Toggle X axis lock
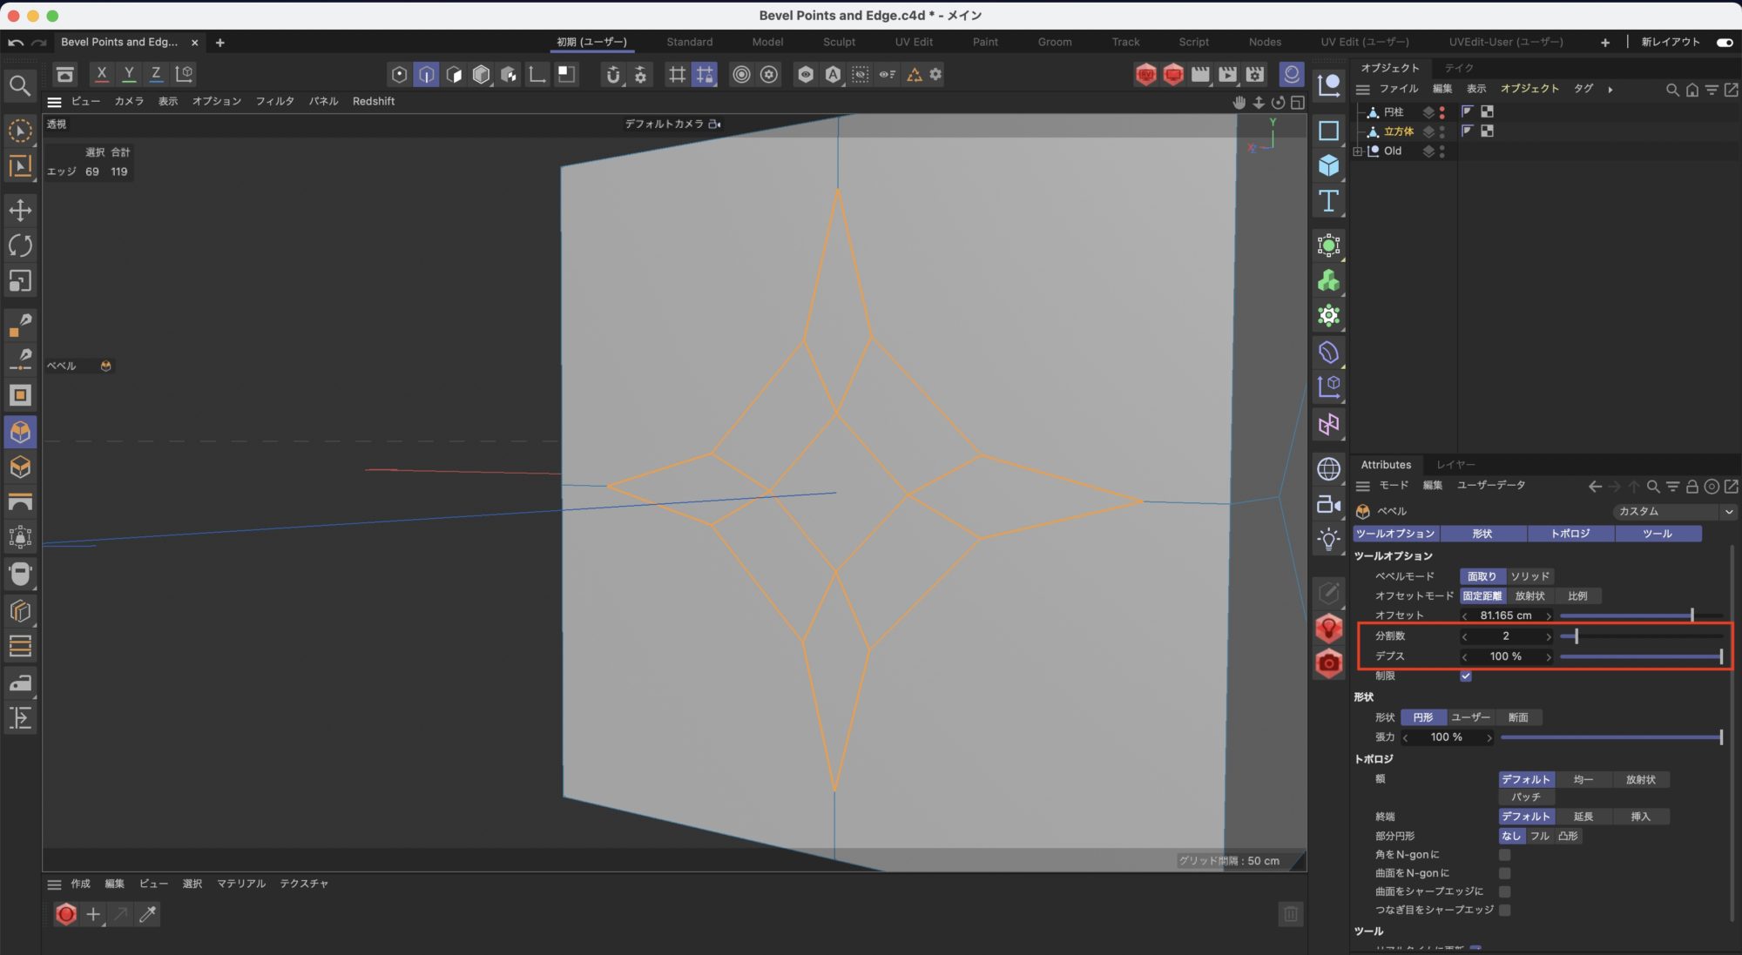The height and width of the screenshot is (955, 1742). pyautogui.click(x=101, y=74)
